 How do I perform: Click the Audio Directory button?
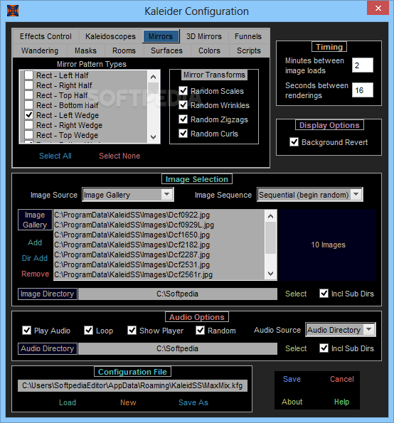pos(48,348)
